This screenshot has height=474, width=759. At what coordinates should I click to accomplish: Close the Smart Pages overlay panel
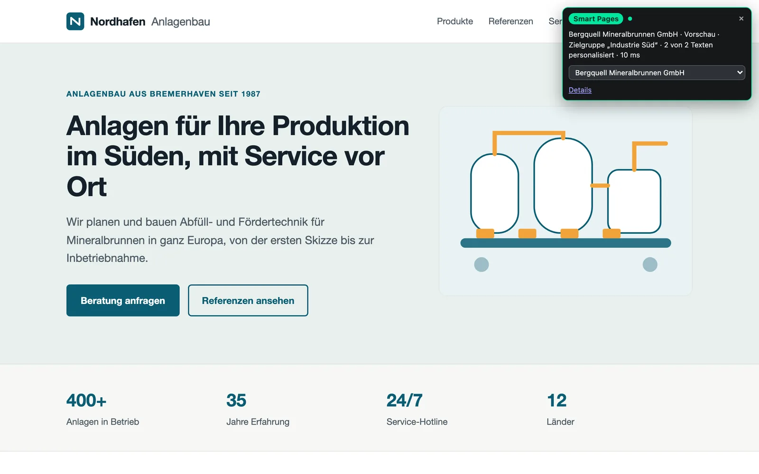(x=741, y=19)
